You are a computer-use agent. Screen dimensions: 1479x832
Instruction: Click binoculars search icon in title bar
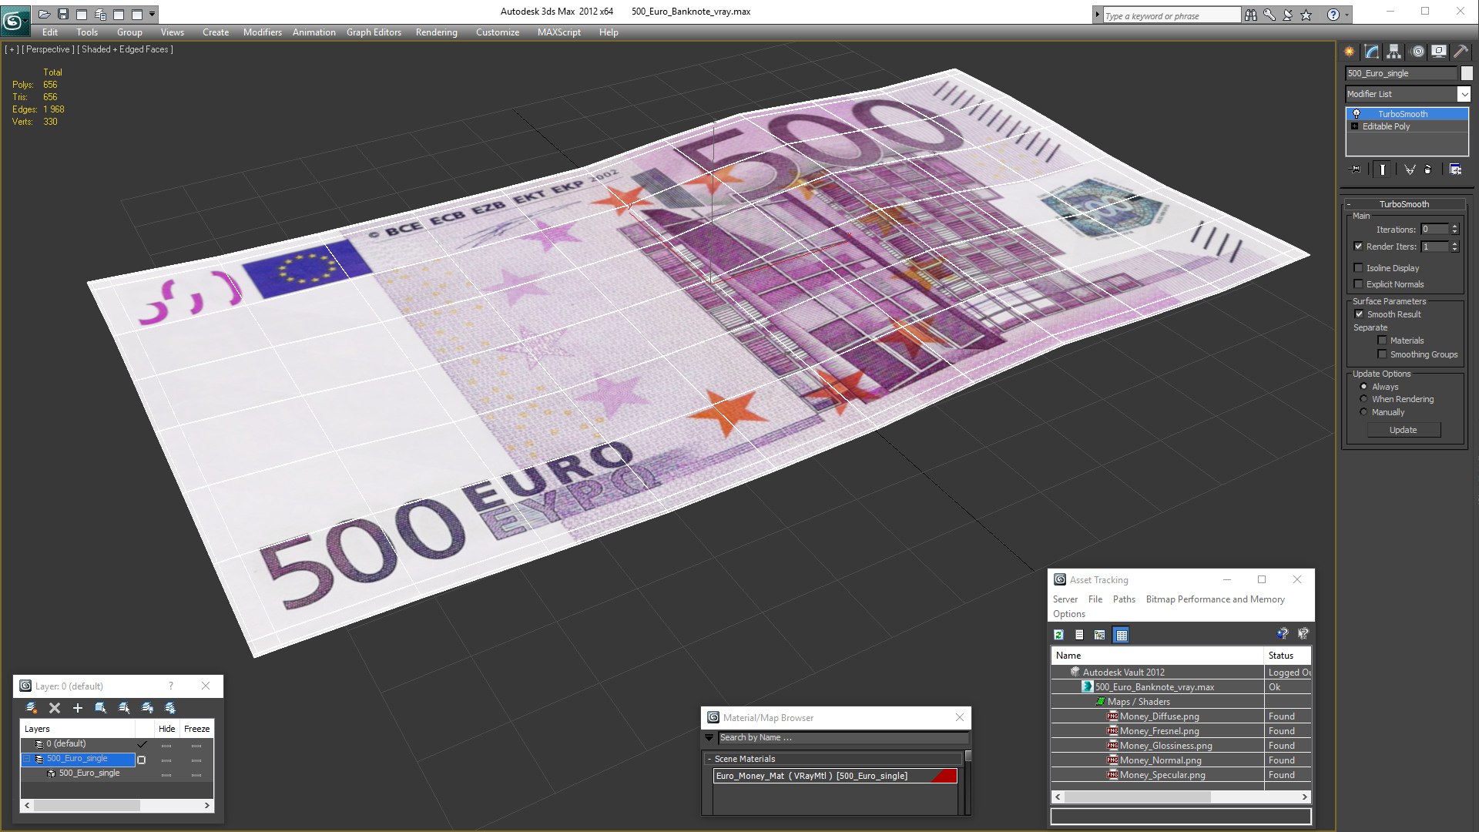click(x=1251, y=15)
